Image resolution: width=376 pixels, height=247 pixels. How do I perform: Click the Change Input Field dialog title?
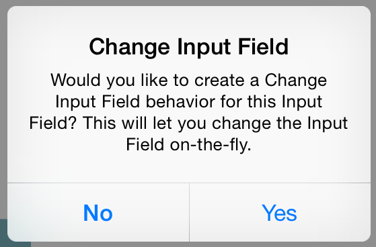click(x=189, y=47)
